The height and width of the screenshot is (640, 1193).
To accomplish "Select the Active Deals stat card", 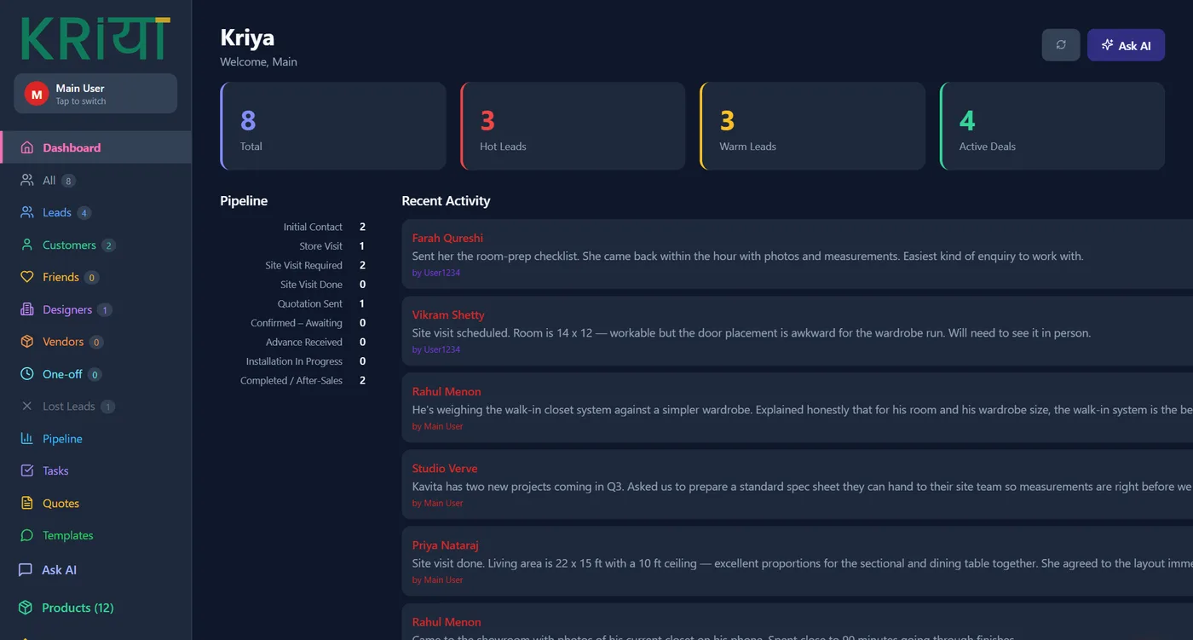I will (1052, 126).
